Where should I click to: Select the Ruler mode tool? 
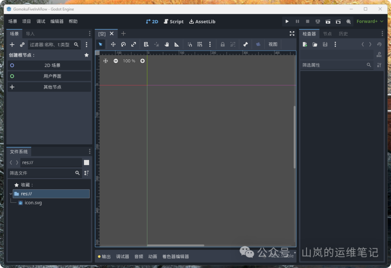pyautogui.click(x=177, y=44)
